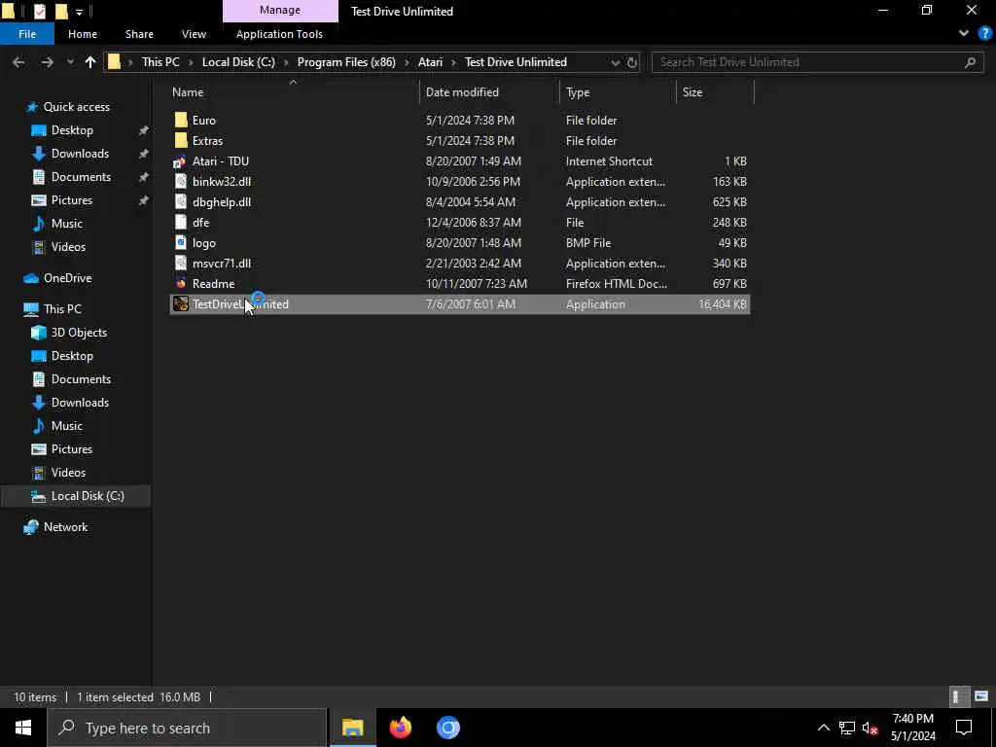Select the Atari - TDU internet shortcut
Screen dimensions: 996x747
[x=460, y=161]
